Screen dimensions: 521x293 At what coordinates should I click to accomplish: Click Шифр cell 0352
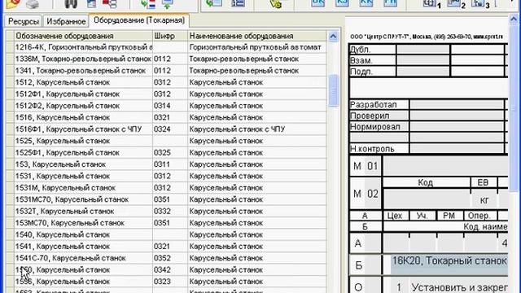point(170,258)
